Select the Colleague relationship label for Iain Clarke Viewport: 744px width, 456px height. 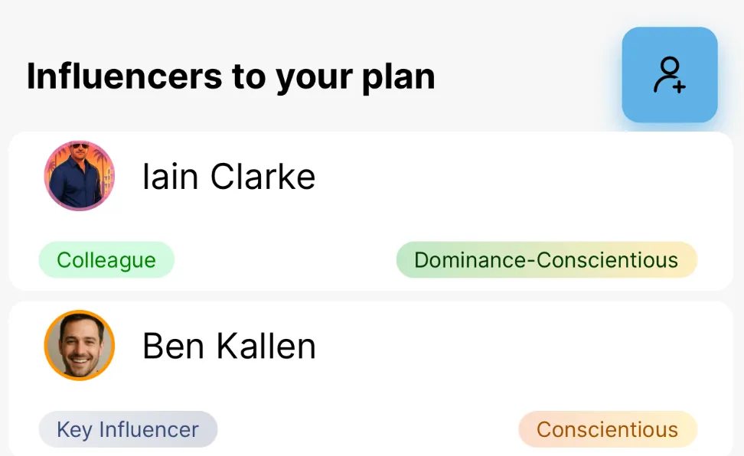[106, 260]
